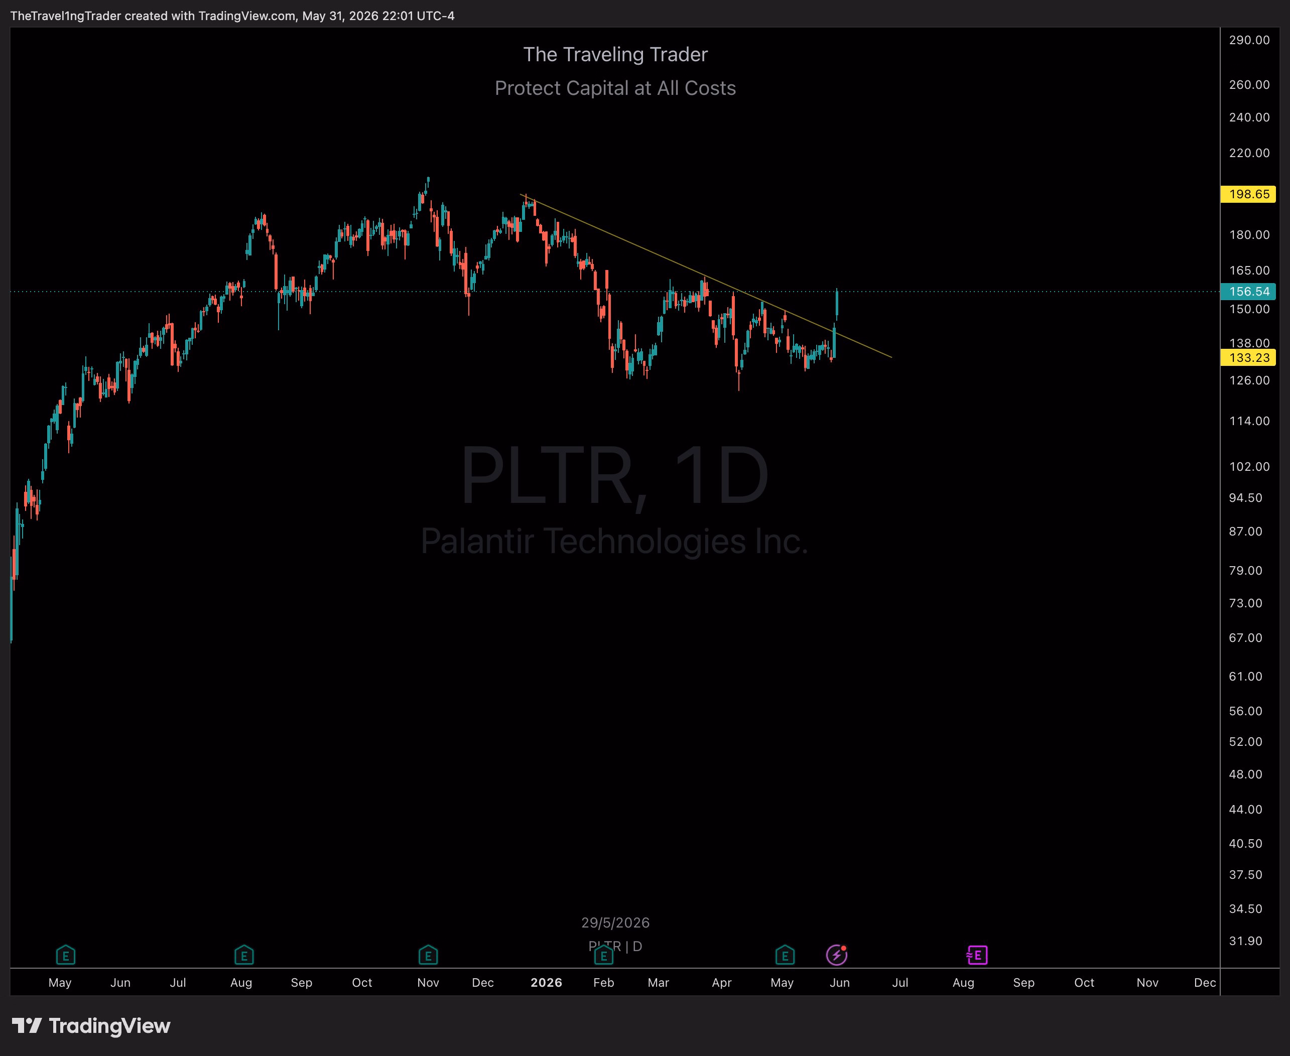This screenshot has height=1056, width=1290.
Task: Click the 40.50 price axis label
Action: (x=1246, y=844)
